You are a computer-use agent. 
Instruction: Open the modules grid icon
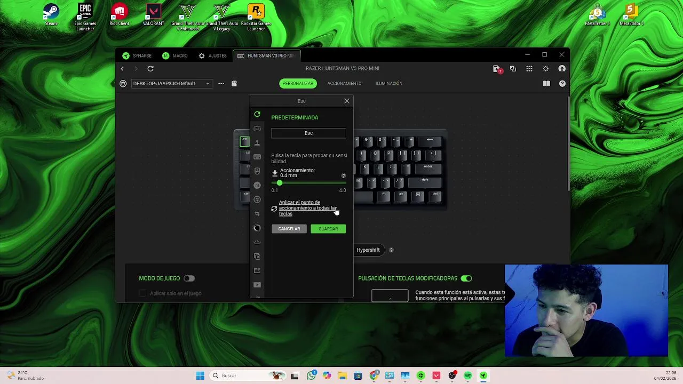pos(529,68)
